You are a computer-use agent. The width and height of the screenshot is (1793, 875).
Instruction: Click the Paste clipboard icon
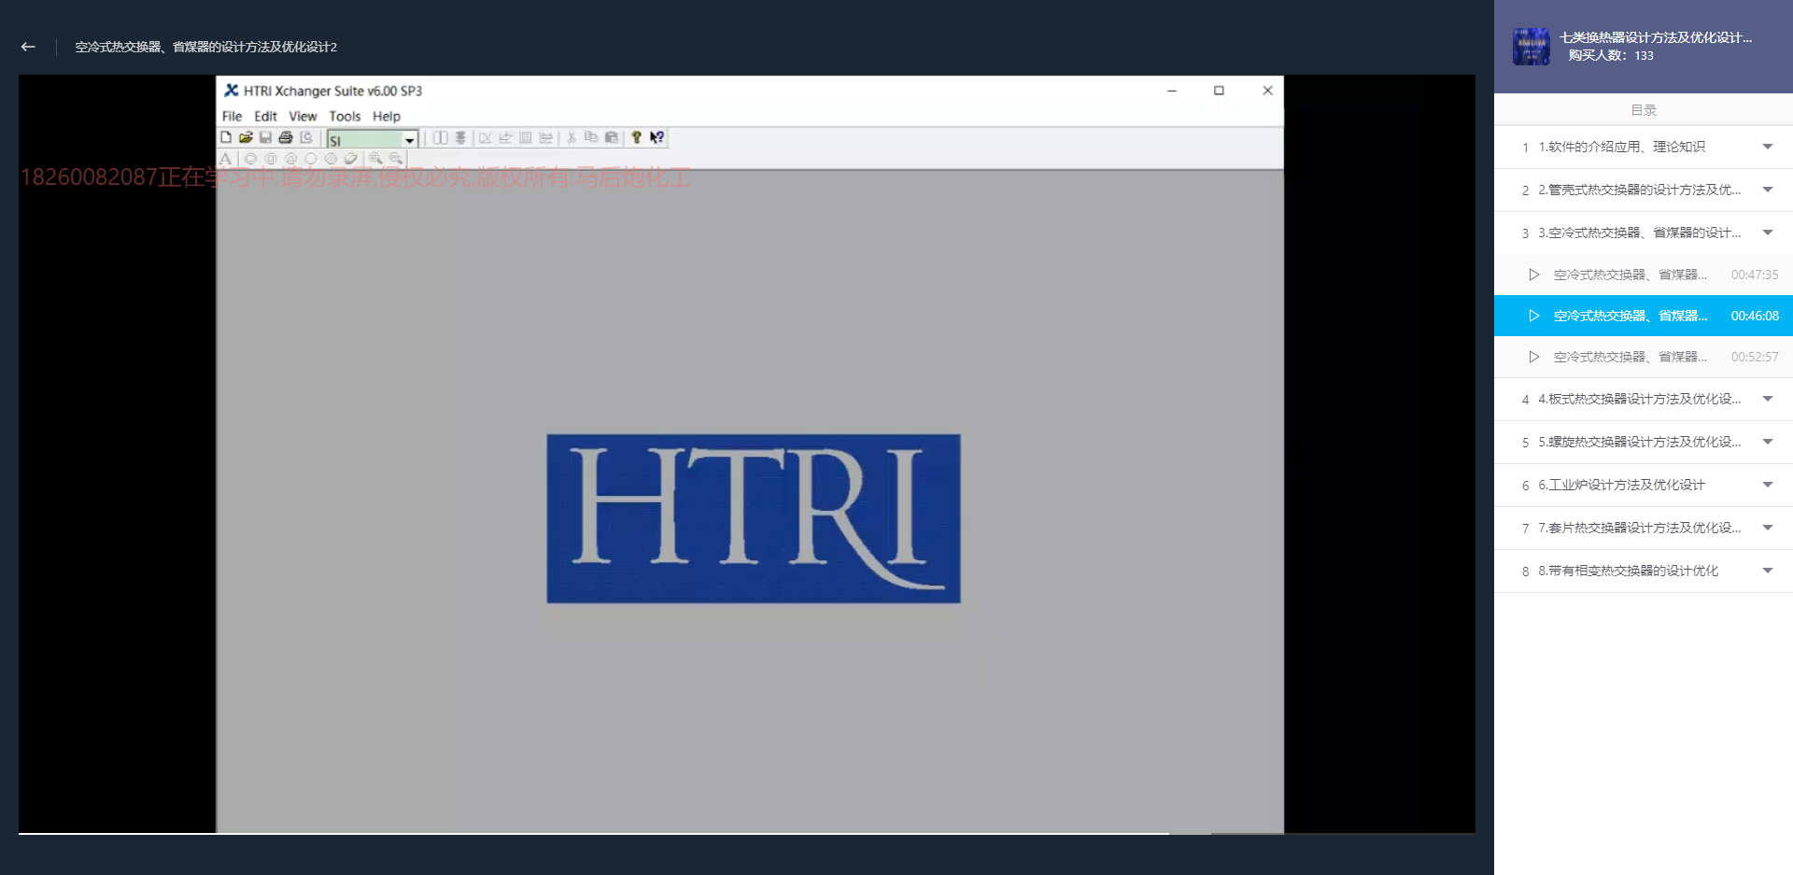[612, 137]
